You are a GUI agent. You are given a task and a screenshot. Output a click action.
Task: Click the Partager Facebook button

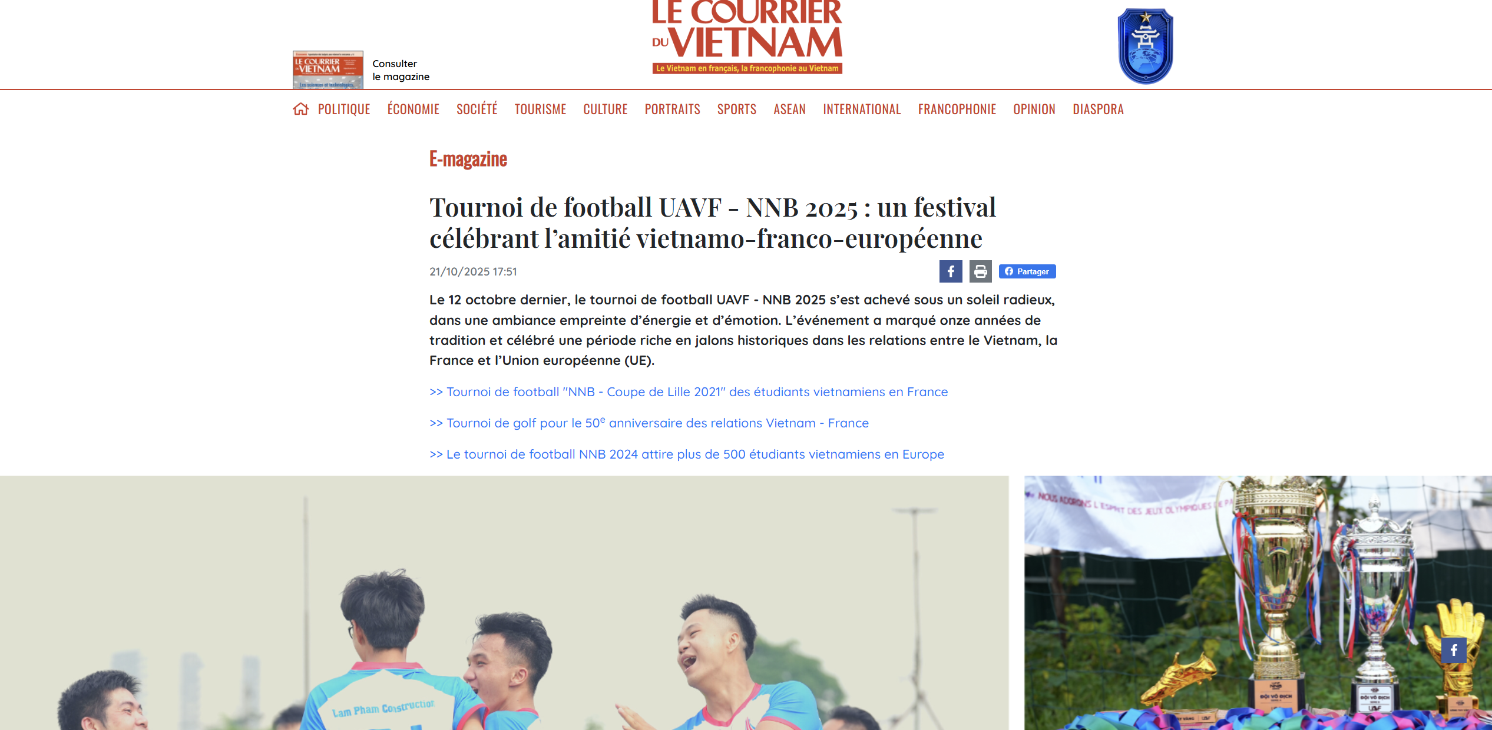coord(1027,271)
